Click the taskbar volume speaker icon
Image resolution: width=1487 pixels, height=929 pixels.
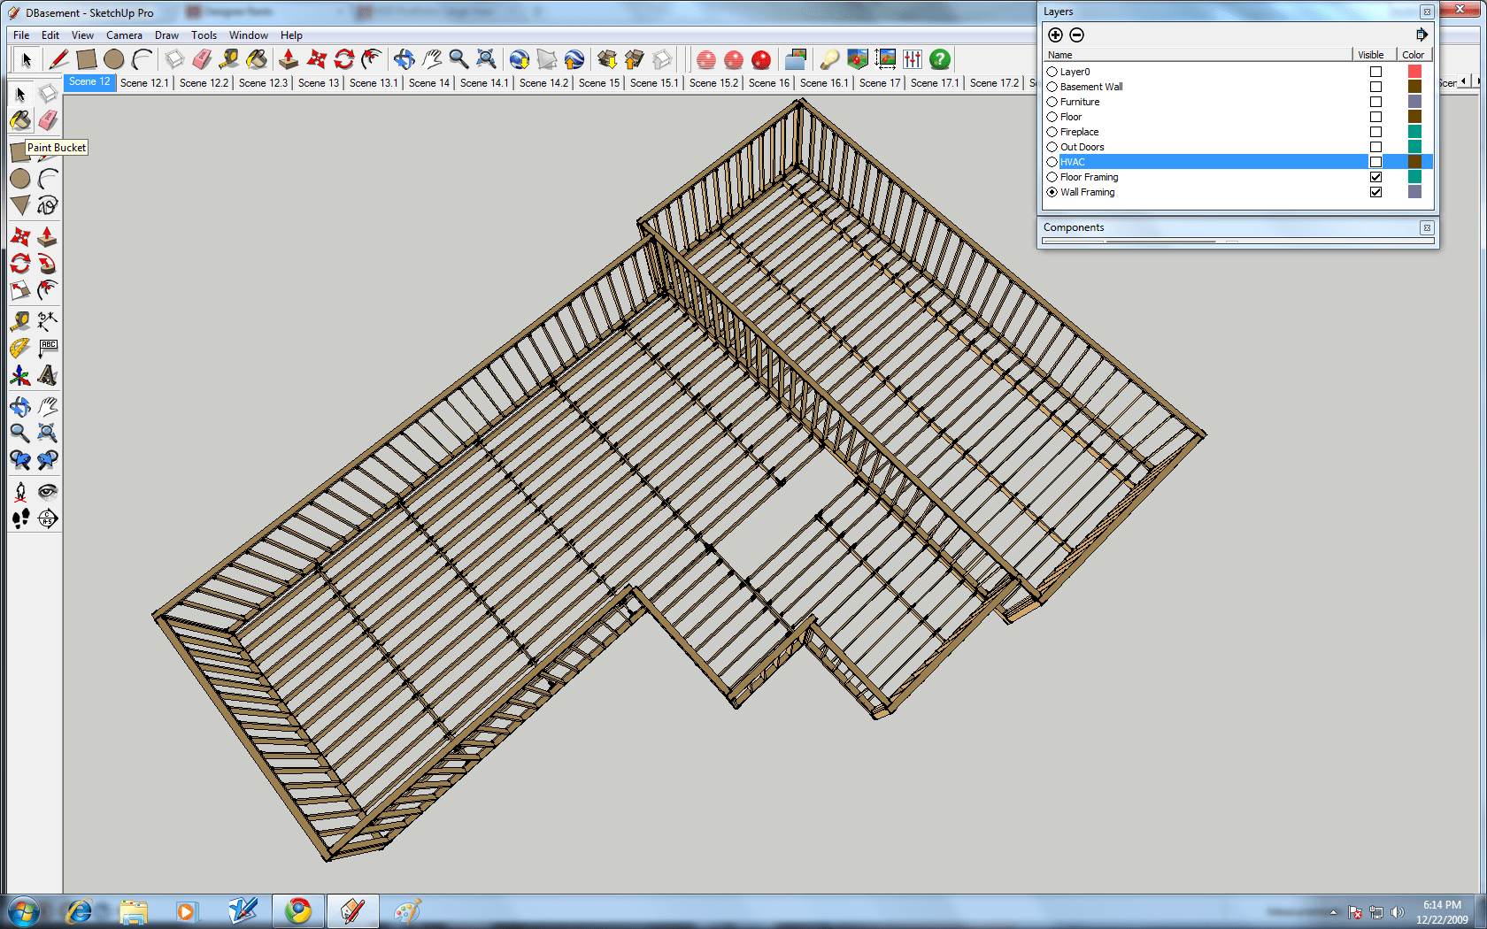click(1397, 912)
